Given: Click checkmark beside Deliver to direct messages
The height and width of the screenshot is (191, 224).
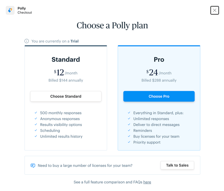Looking at the screenshot, I should tap(129, 125).
